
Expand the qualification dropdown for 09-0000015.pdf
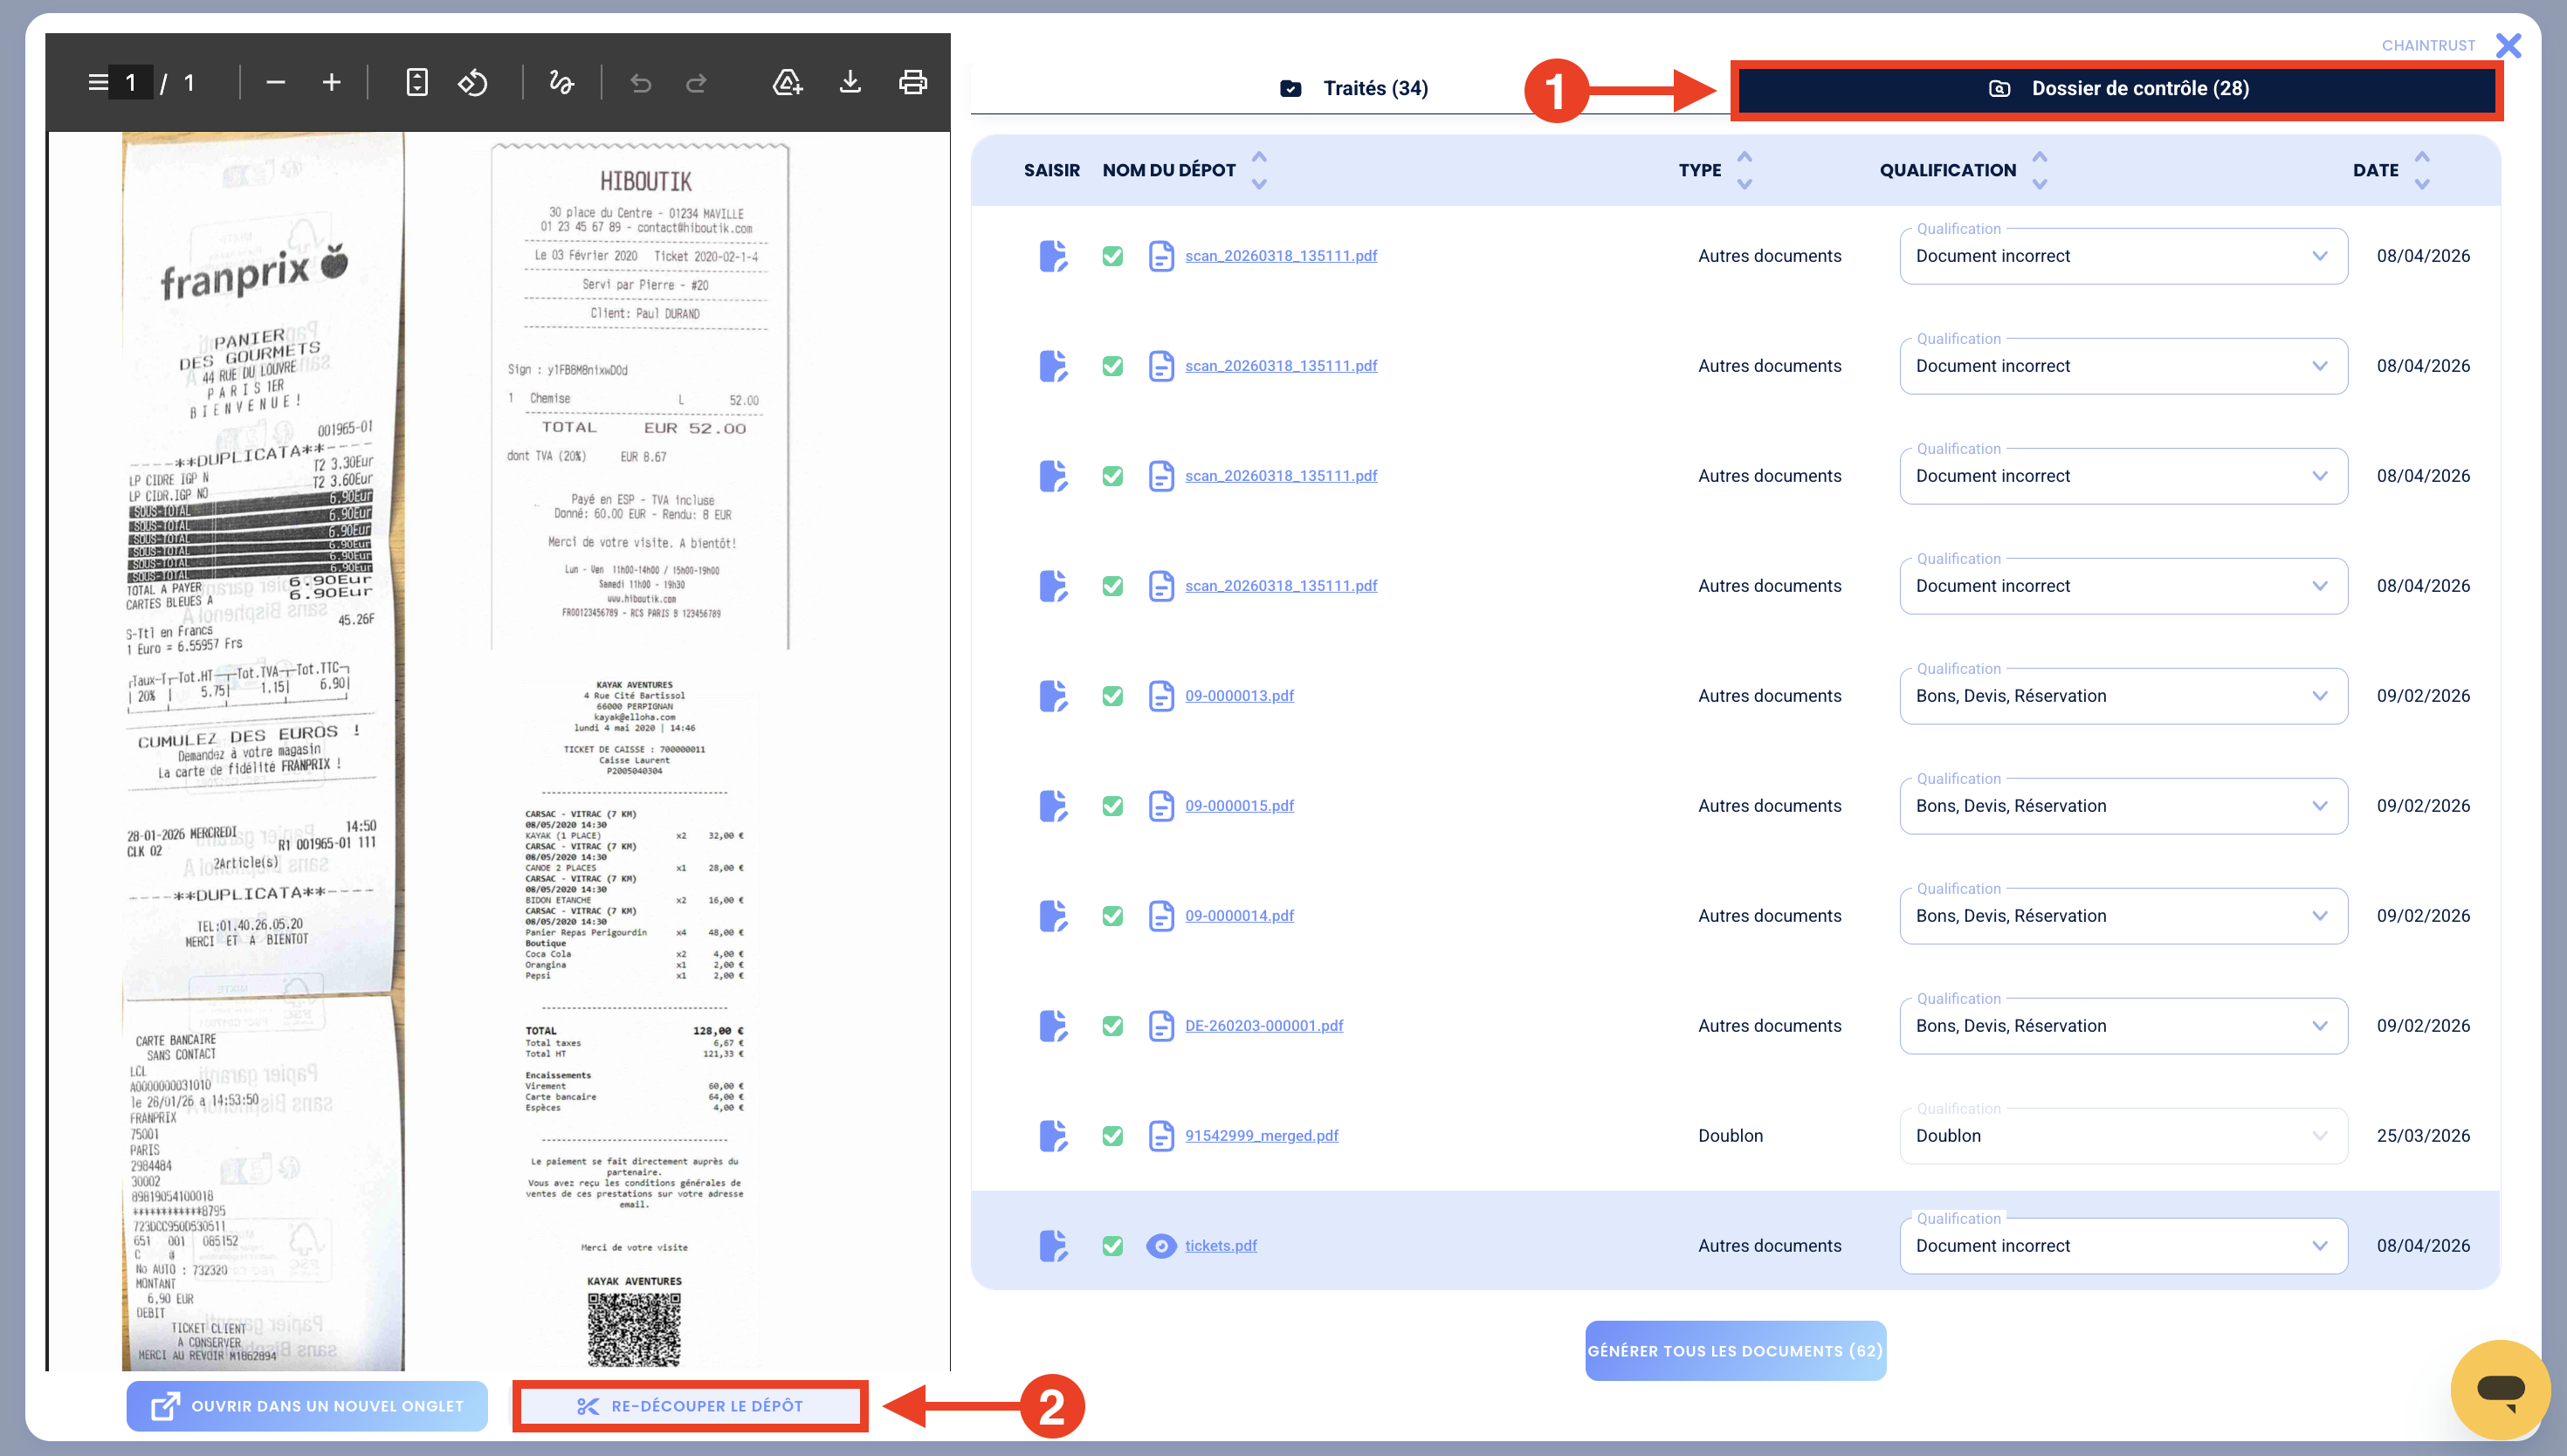point(2123,806)
